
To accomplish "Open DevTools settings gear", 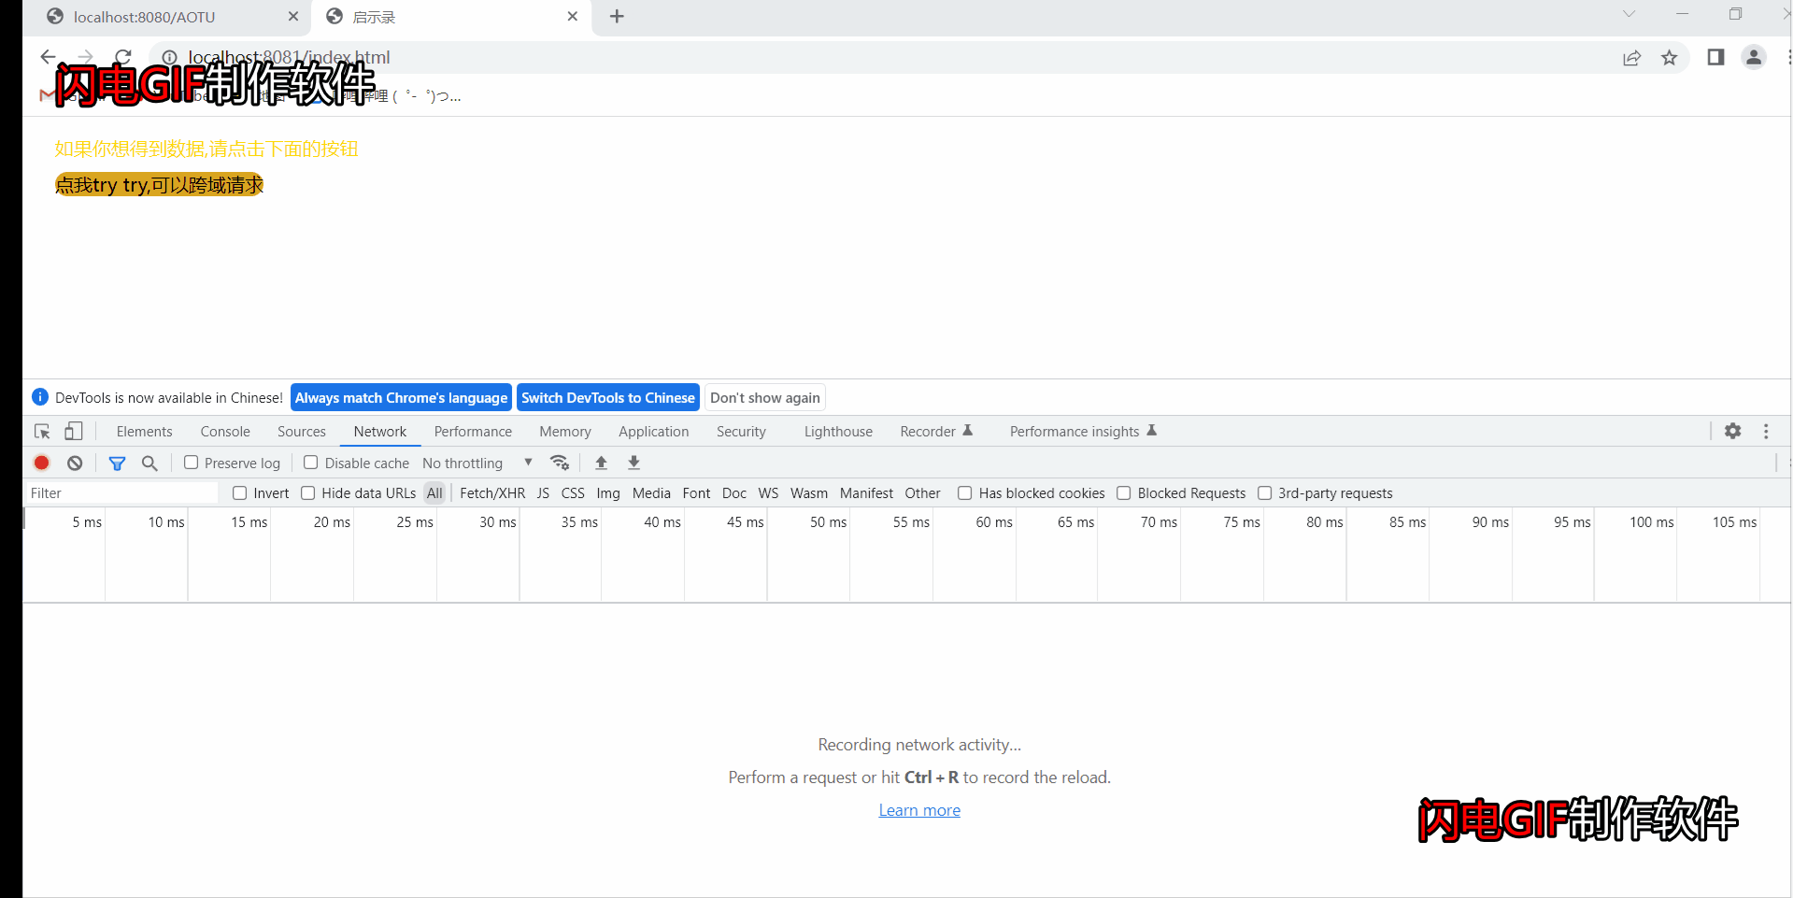I will tap(1733, 431).
